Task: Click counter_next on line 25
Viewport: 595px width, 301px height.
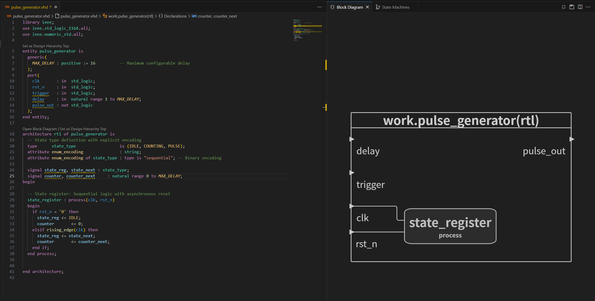Action: pos(81,176)
